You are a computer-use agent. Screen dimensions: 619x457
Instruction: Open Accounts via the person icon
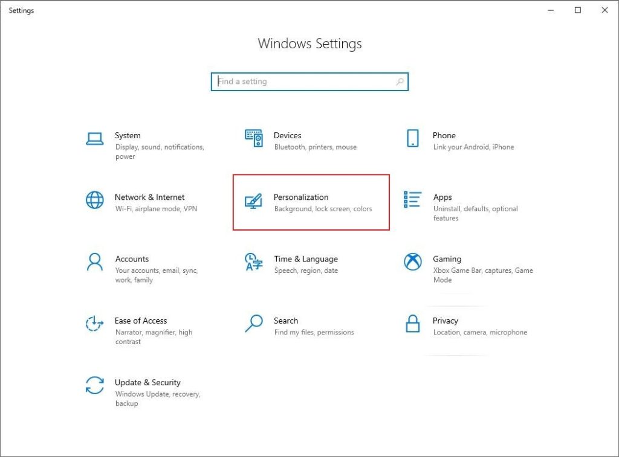click(94, 261)
